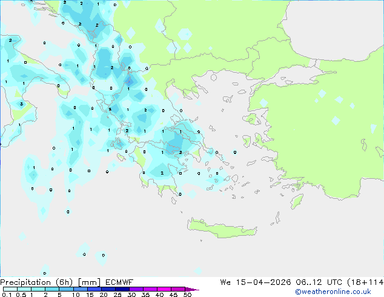This screenshot has height=297, width=384.
Task: Click the "15" legend scale label
Action: pyautogui.click(x=90, y=295)
